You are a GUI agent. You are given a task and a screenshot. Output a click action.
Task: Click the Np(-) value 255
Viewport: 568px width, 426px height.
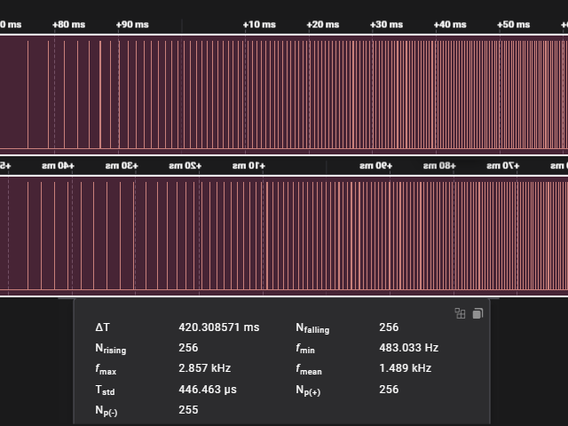point(188,410)
